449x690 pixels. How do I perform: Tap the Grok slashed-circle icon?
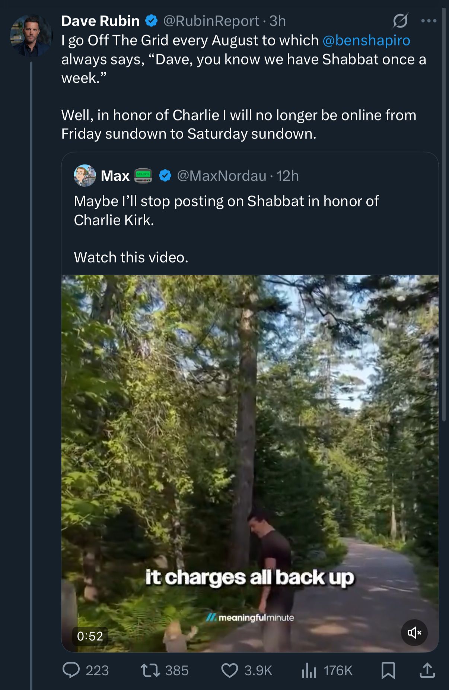(x=400, y=21)
